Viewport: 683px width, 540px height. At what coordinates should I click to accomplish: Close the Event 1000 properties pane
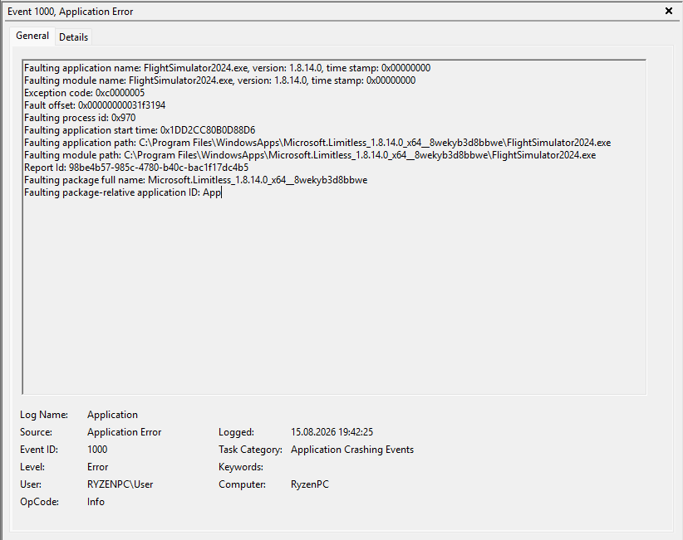(669, 11)
